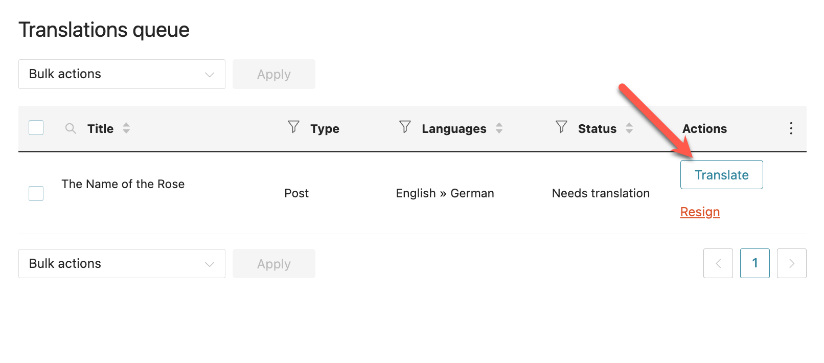824x363 pixels.
Task: Sort Status column with sort arrows
Action: click(x=629, y=128)
